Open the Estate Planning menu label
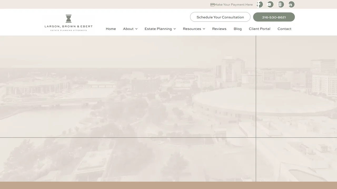The width and height of the screenshot is (337, 189). coord(158,29)
